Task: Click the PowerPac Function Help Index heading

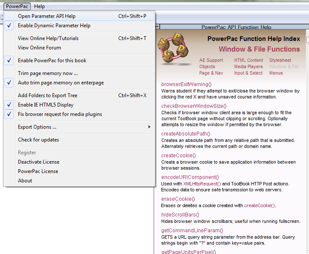Action: tap(254, 39)
